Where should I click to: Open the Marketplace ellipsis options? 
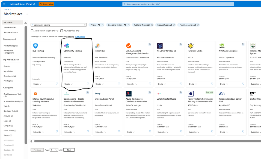coord(27,14)
